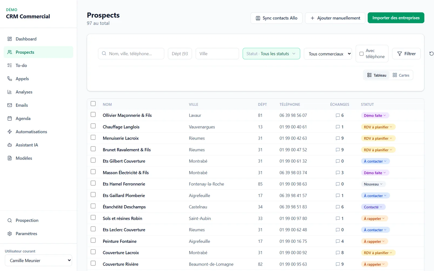Switch to the Tableau view
This screenshot has height=271, width=434.
click(376, 75)
